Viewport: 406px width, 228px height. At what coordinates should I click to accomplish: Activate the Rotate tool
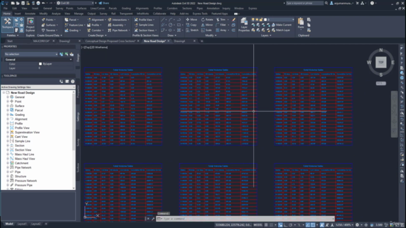tap(207, 20)
